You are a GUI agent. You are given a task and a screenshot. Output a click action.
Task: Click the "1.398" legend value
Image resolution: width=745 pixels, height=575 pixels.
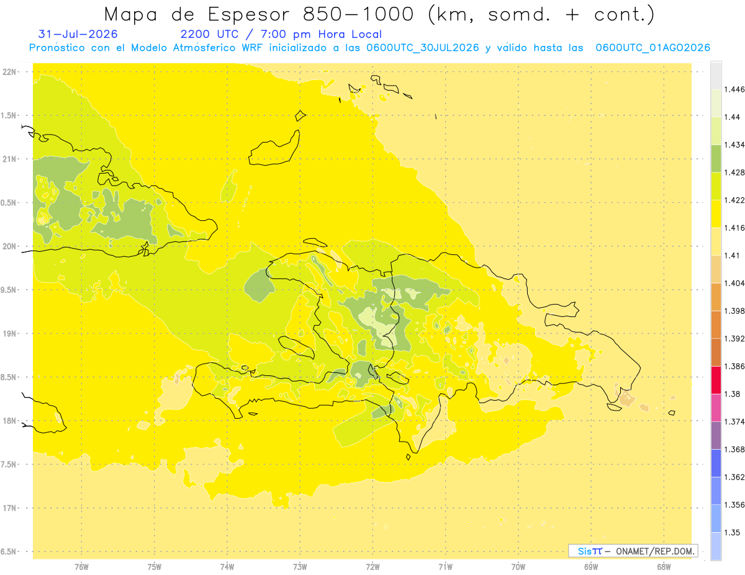click(736, 311)
